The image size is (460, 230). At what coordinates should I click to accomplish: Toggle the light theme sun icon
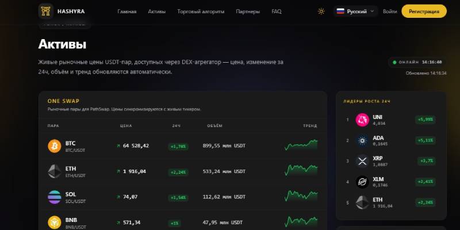pyautogui.click(x=321, y=11)
